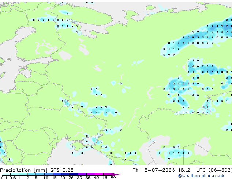Viewport: 232px width, 179px height.
Task: Pick the legend swatch between 1 and 2
Action: point(23,174)
